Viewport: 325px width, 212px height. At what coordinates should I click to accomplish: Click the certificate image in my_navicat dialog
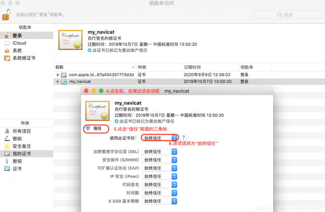[x=97, y=111]
